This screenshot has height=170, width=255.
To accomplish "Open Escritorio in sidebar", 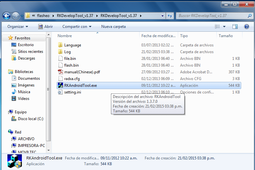I will (x=23, y=45).
